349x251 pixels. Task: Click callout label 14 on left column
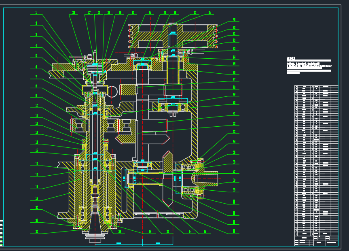(37, 142)
